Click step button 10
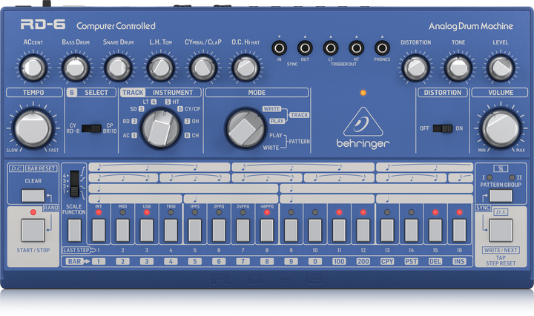This screenshot has width=534, height=316. pos(315,231)
